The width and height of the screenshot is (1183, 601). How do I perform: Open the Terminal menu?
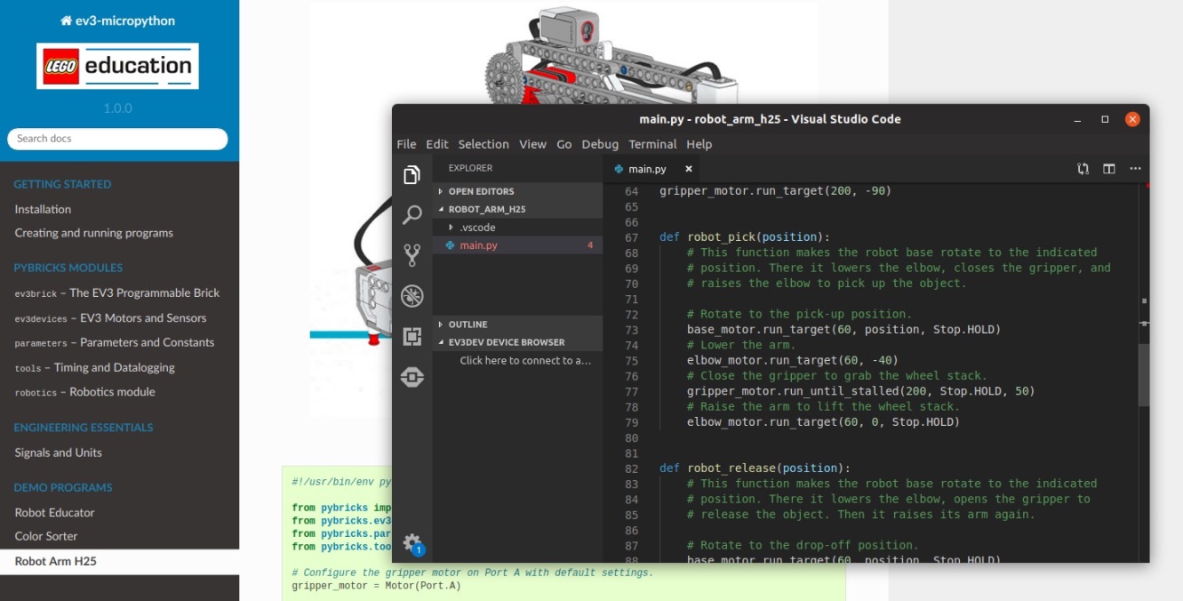[x=652, y=144]
